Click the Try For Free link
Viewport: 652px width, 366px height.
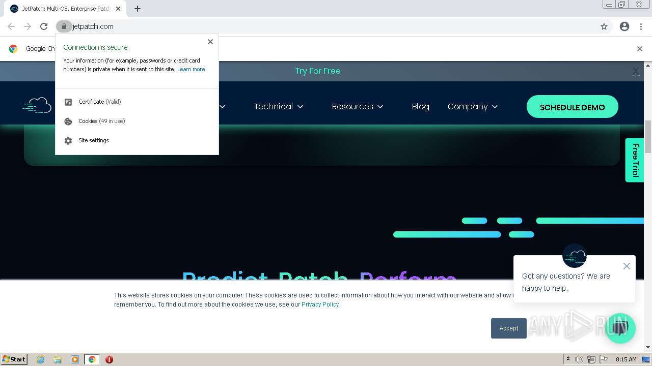pyautogui.click(x=318, y=71)
